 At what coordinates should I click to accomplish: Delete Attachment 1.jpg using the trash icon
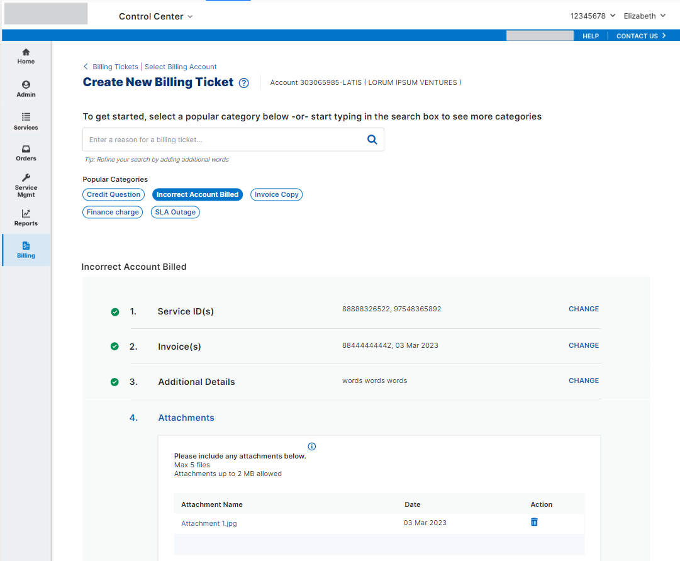[x=534, y=522]
